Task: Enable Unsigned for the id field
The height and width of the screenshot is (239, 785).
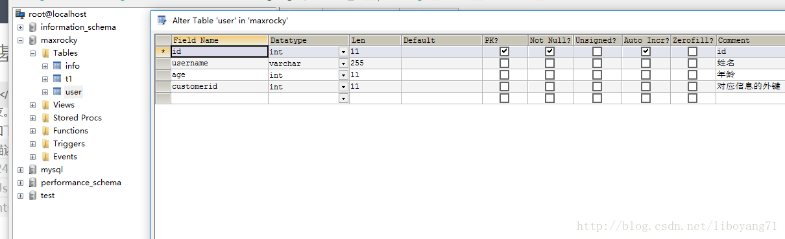Action: click(597, 51)
